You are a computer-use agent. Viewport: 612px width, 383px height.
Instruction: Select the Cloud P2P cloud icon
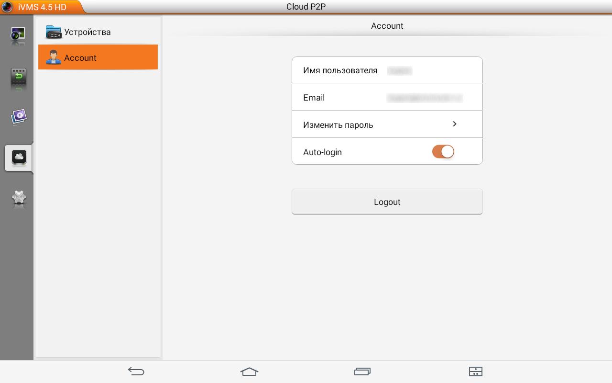click(18, 158)
